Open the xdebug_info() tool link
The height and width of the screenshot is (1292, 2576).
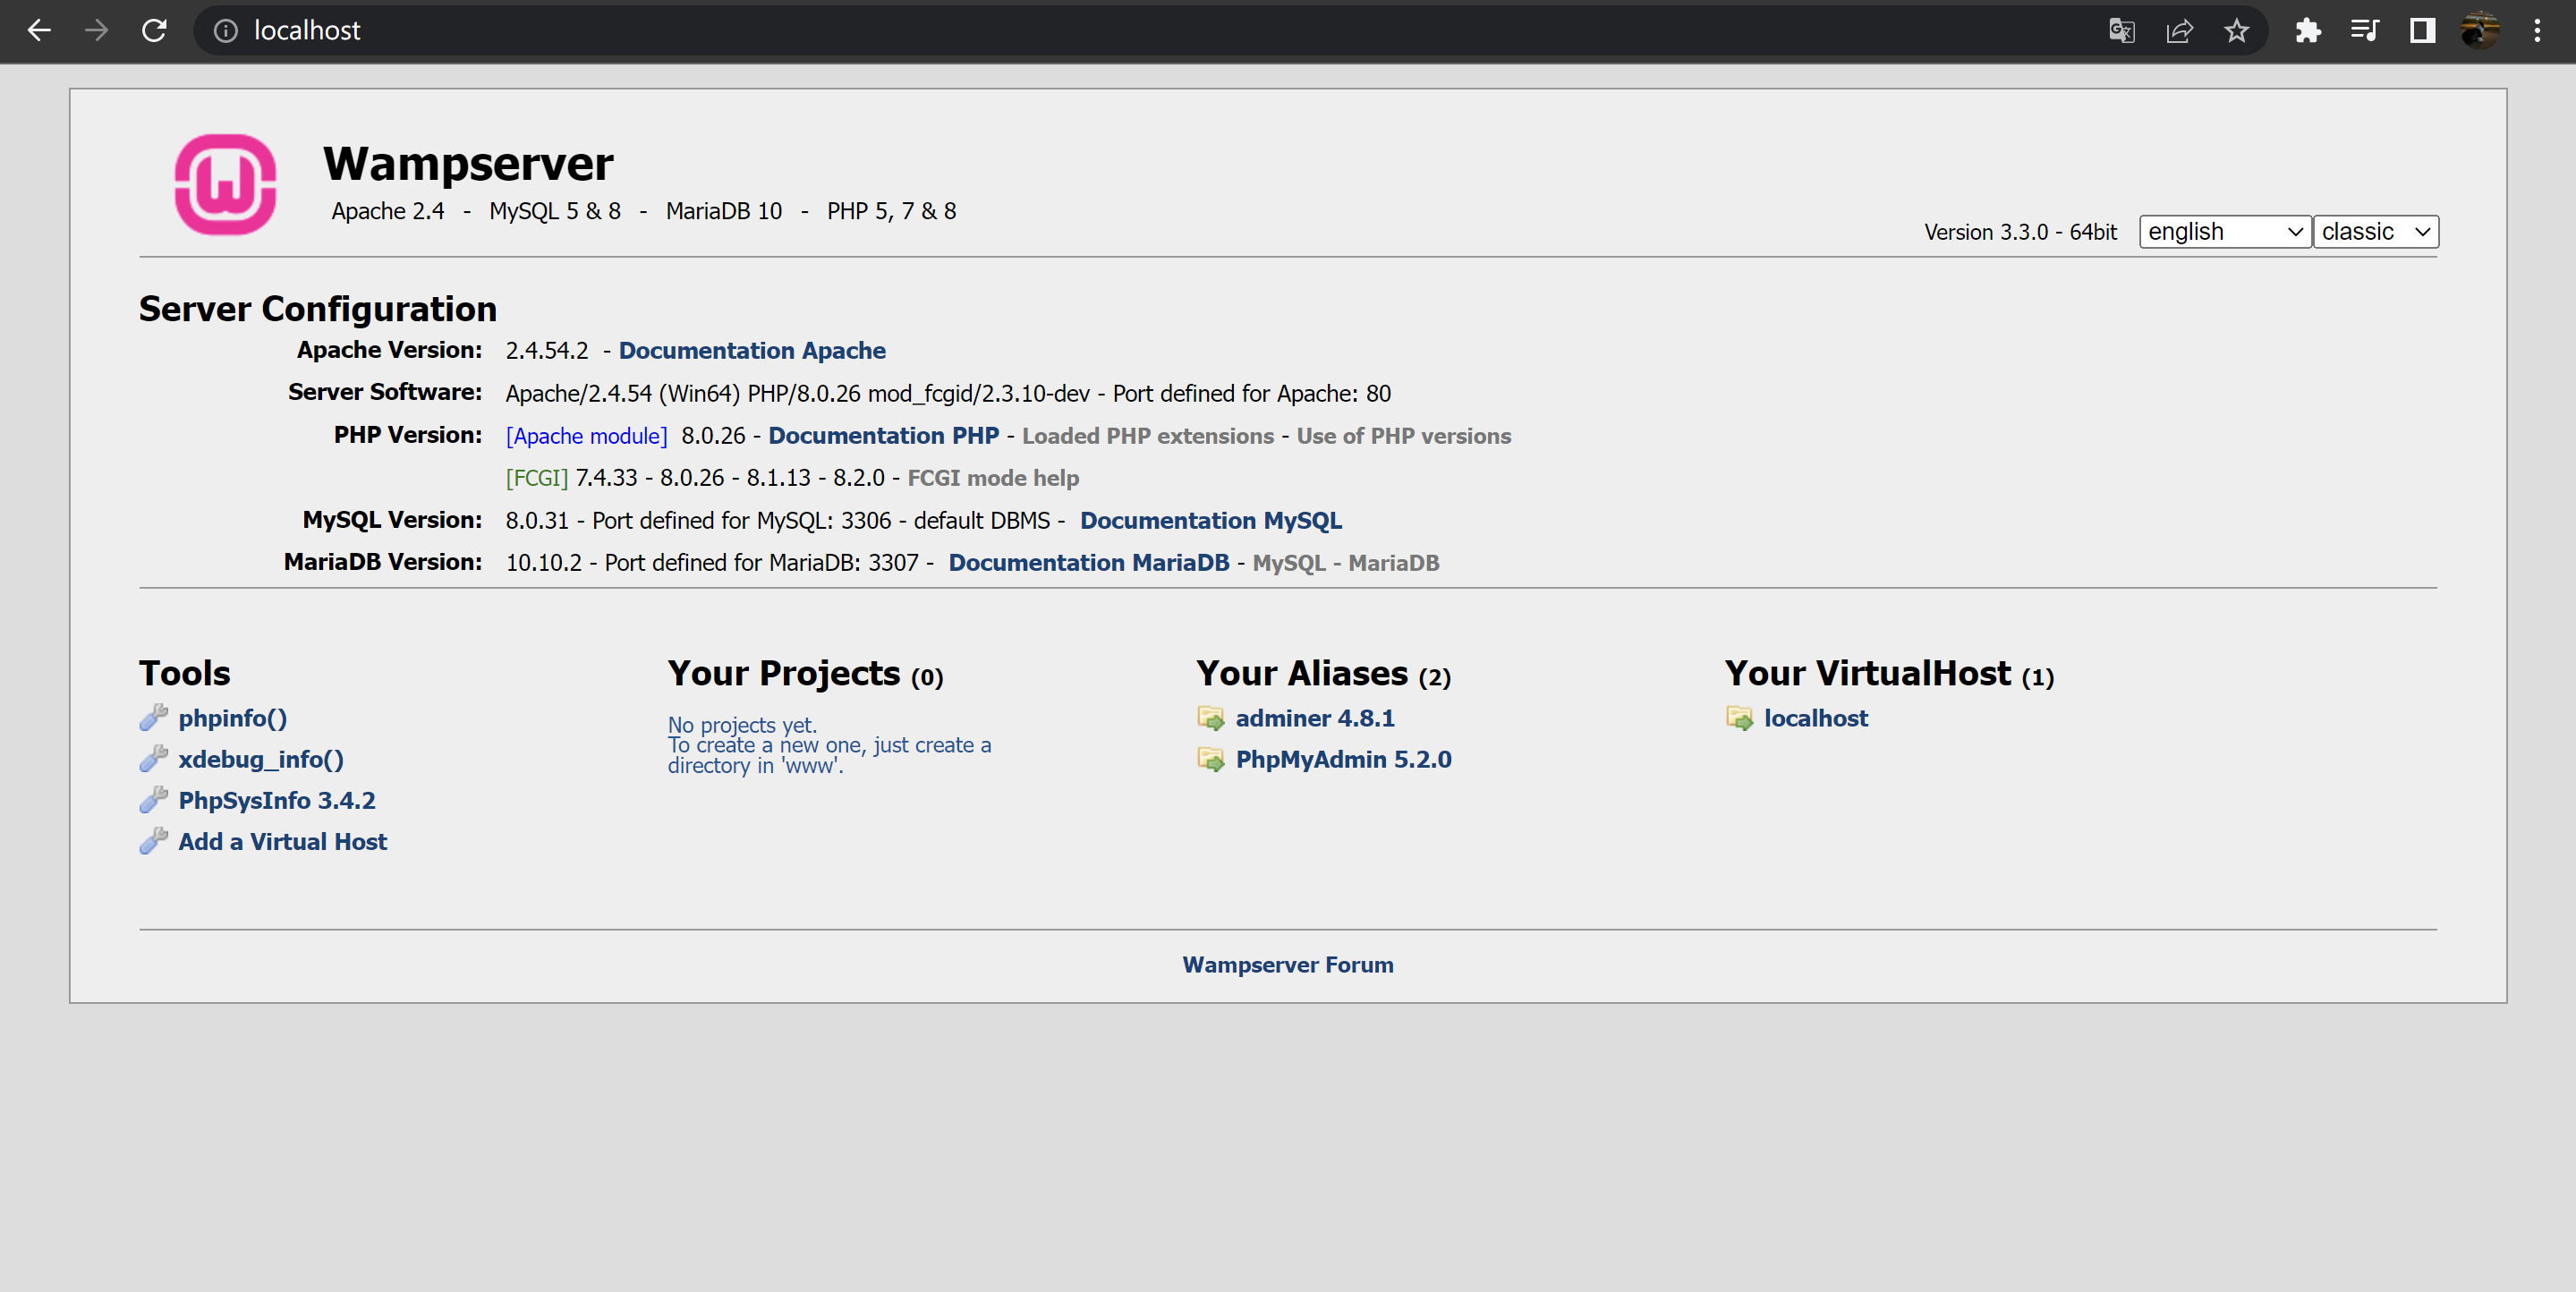261,759
